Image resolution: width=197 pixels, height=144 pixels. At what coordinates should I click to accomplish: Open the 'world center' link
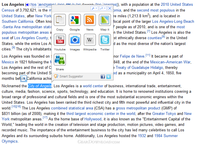coord(93,86)
